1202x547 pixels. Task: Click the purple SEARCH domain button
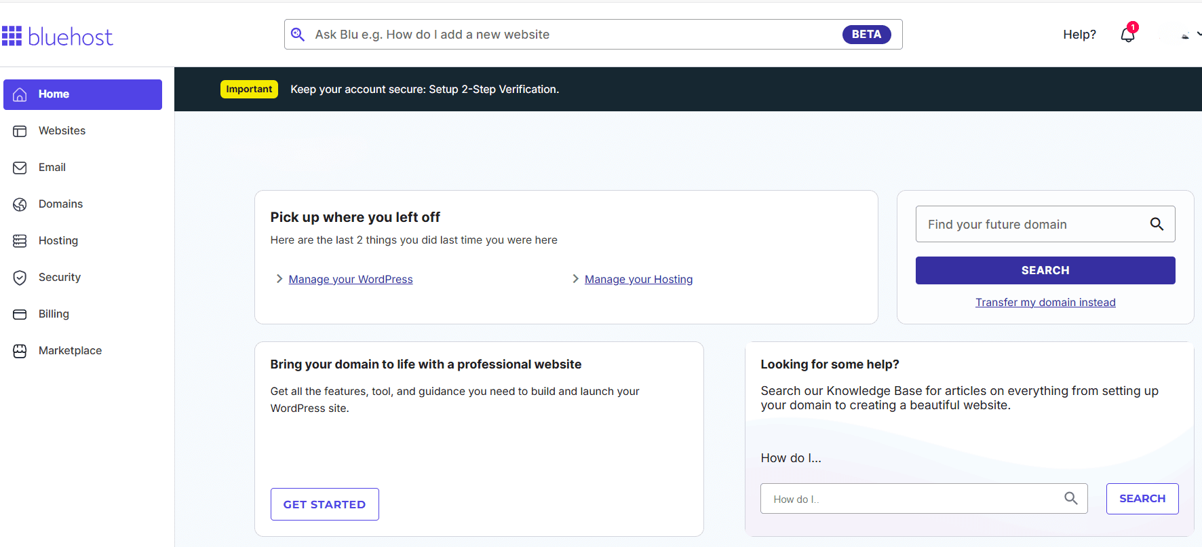pyautogui.click(x=1045, y=270)
